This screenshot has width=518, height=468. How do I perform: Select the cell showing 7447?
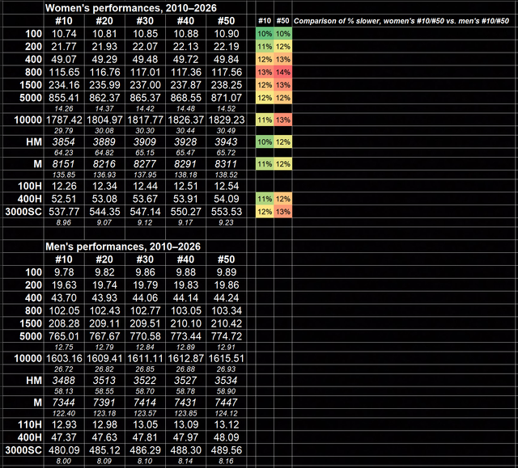(x=227, y=403)
